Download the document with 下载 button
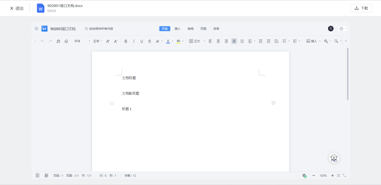 pyautogui.click(x=361, y=8)
